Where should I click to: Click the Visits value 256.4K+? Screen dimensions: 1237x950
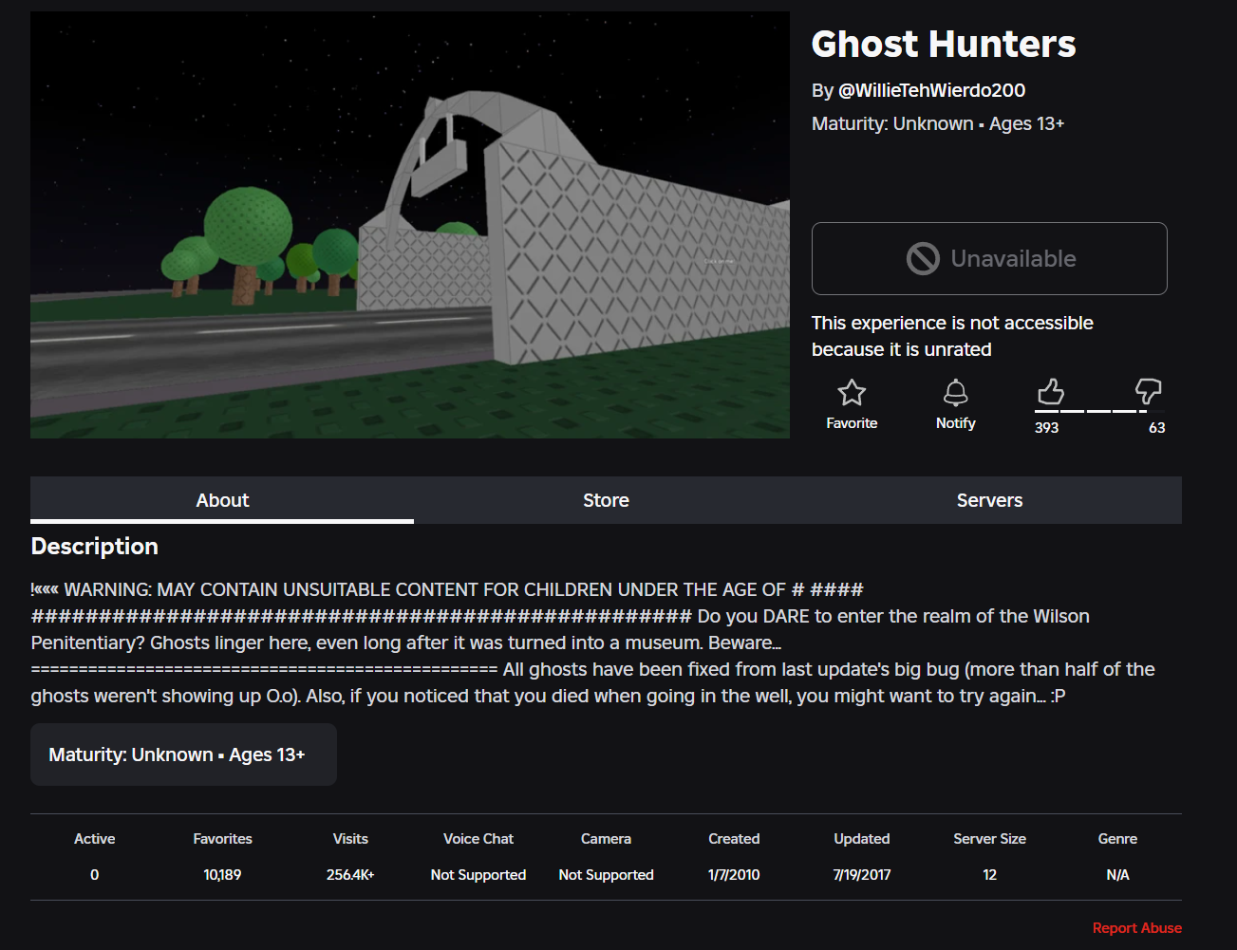(x=350, y=875)
